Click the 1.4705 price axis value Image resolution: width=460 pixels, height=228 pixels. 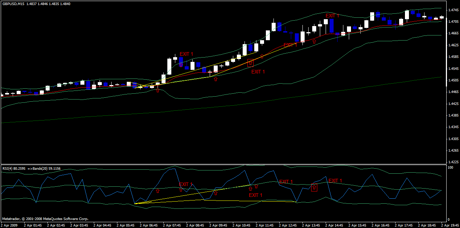[x=453, y=22]
